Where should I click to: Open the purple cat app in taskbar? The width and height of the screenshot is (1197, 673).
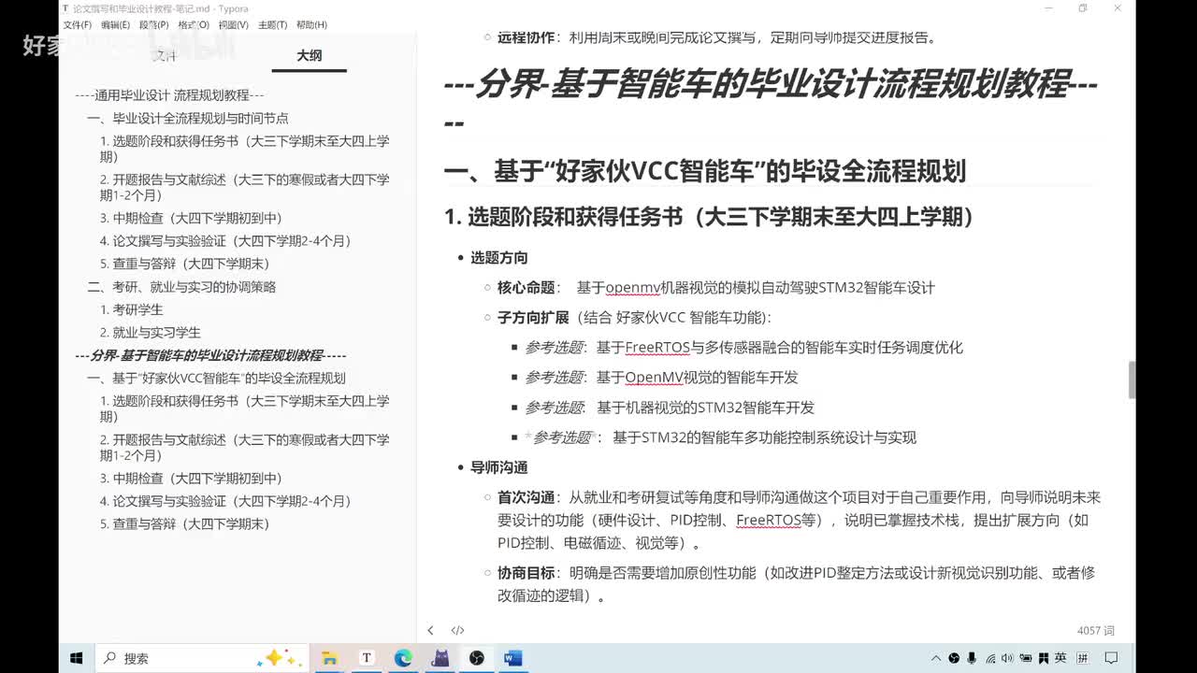tap(440, 658)
